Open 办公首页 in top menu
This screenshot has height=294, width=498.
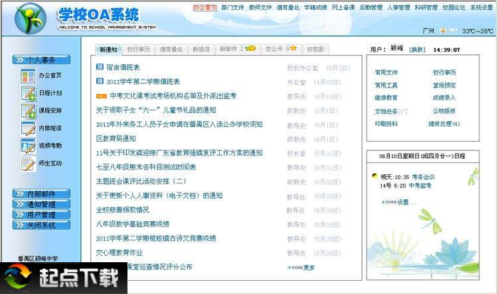205,7
